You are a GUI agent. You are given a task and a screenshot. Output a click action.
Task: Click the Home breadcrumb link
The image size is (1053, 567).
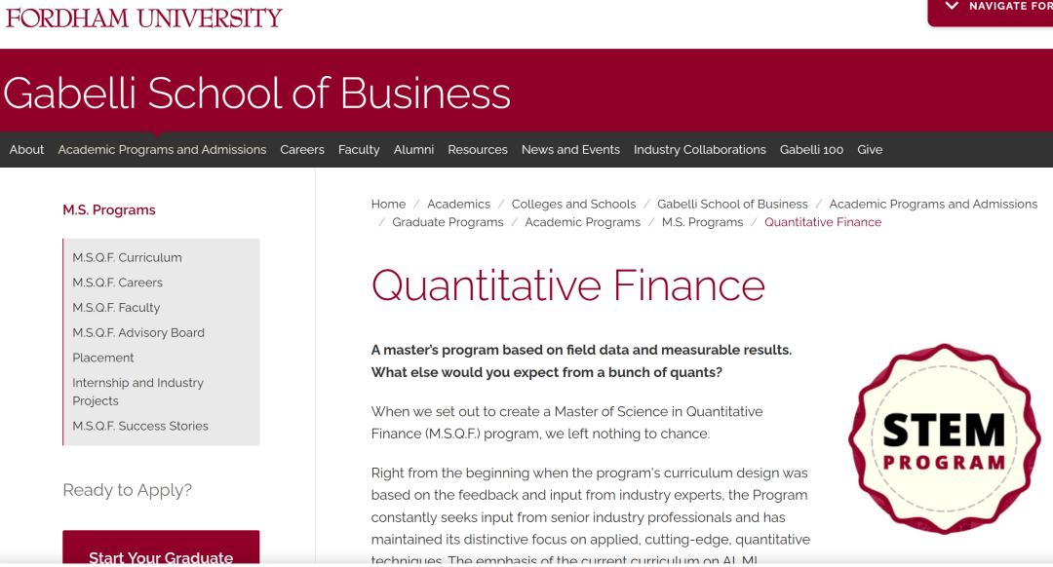coord(388,205)
